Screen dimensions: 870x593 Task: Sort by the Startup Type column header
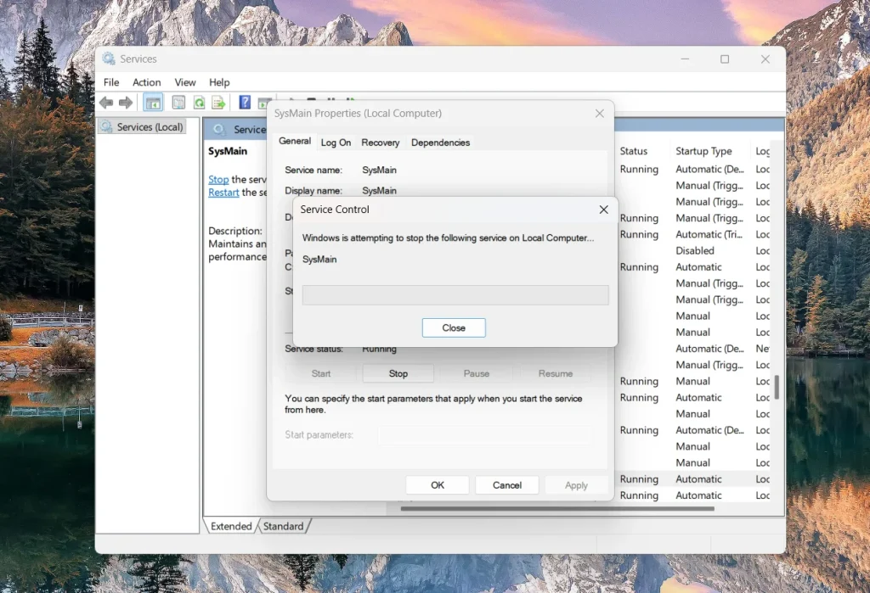[x=703, y=151]
